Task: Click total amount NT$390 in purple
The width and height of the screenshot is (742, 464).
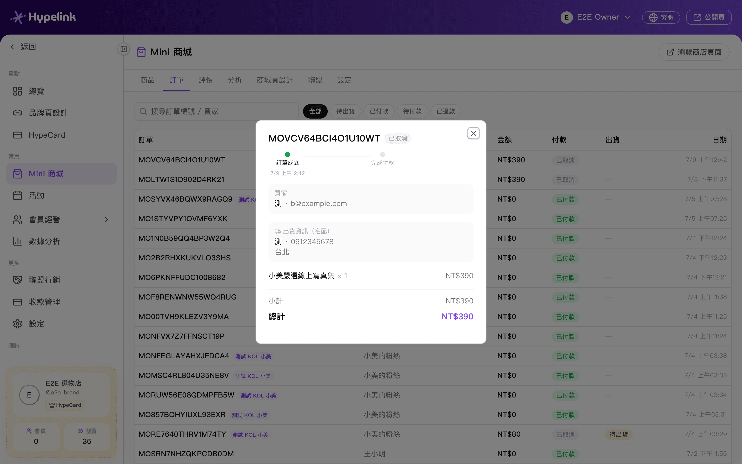Action: click(457, 316)
